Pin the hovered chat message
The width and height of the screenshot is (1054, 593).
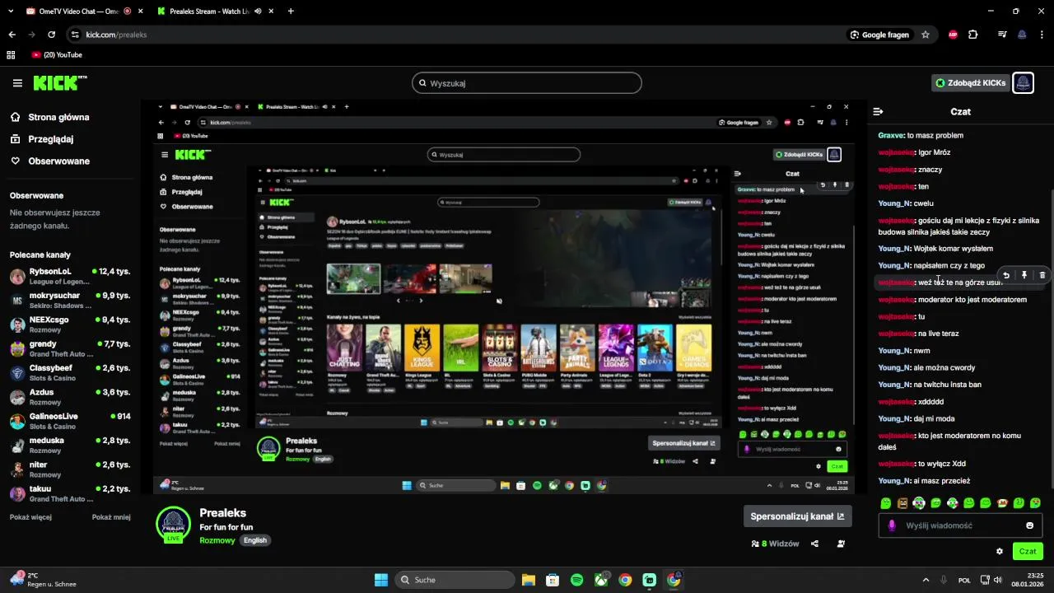click(x=1024, y=275)
